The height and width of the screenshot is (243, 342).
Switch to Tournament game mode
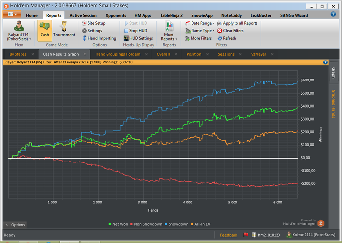coord(64,29)
